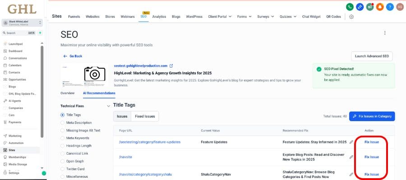Expand the Surveys dropdown menu
The height and width of the screenshot is (180, 406).
tap(265, 17)
